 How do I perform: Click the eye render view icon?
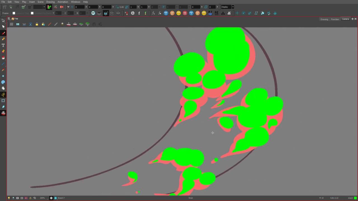pos(93,13)
